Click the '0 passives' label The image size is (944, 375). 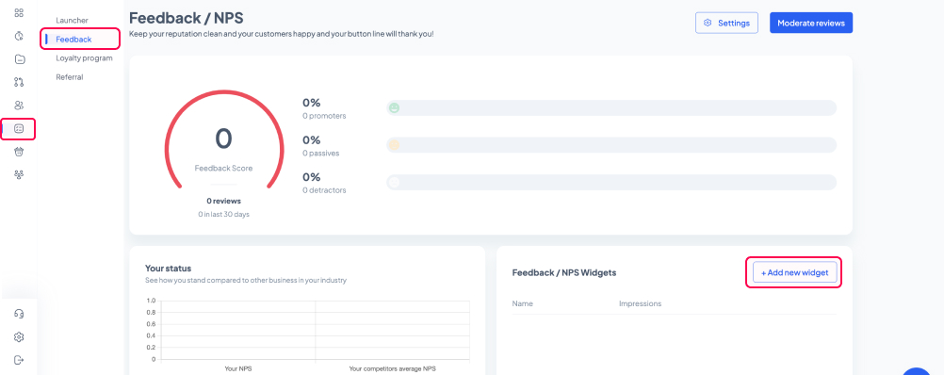(321, 153)
